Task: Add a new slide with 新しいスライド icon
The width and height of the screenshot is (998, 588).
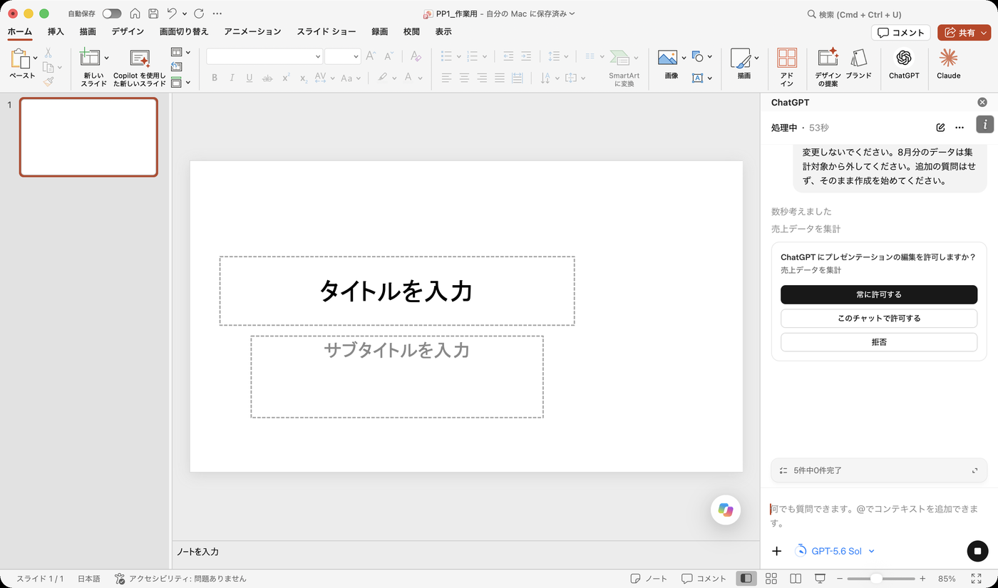Action: (x=90, y=58)
